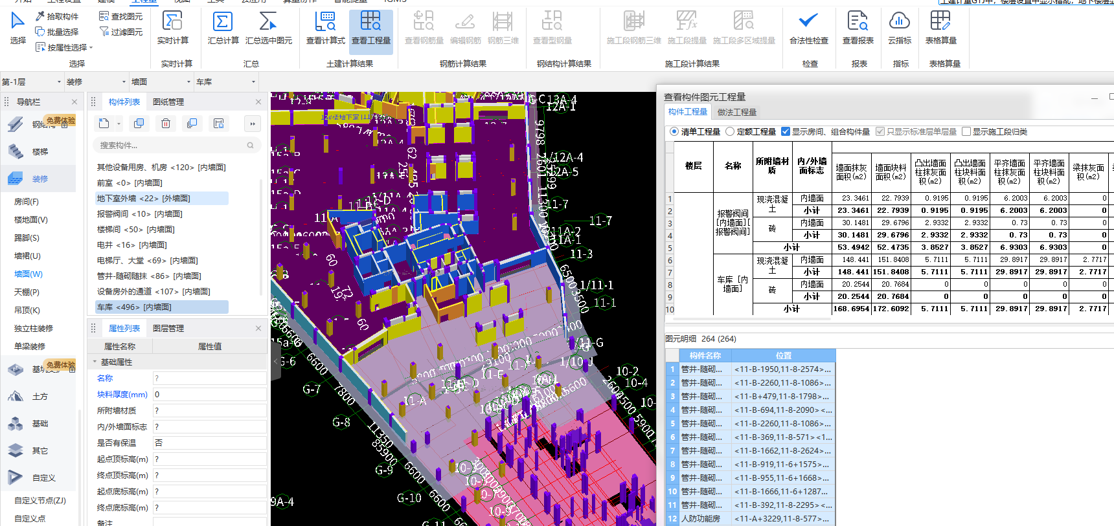The height and width of the screenshot is (526, 1114).
Task: Close the 导航栏 panel
Action: [74, 102]
